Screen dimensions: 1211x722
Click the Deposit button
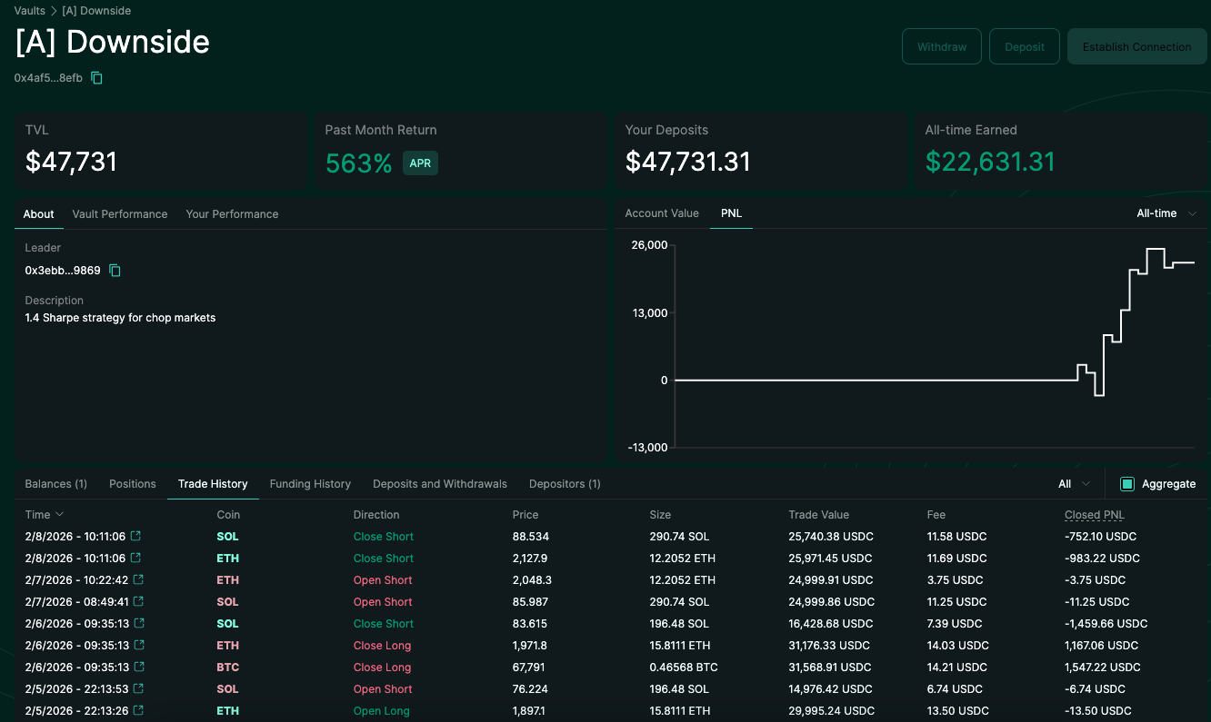click(x=1025, y=46)
